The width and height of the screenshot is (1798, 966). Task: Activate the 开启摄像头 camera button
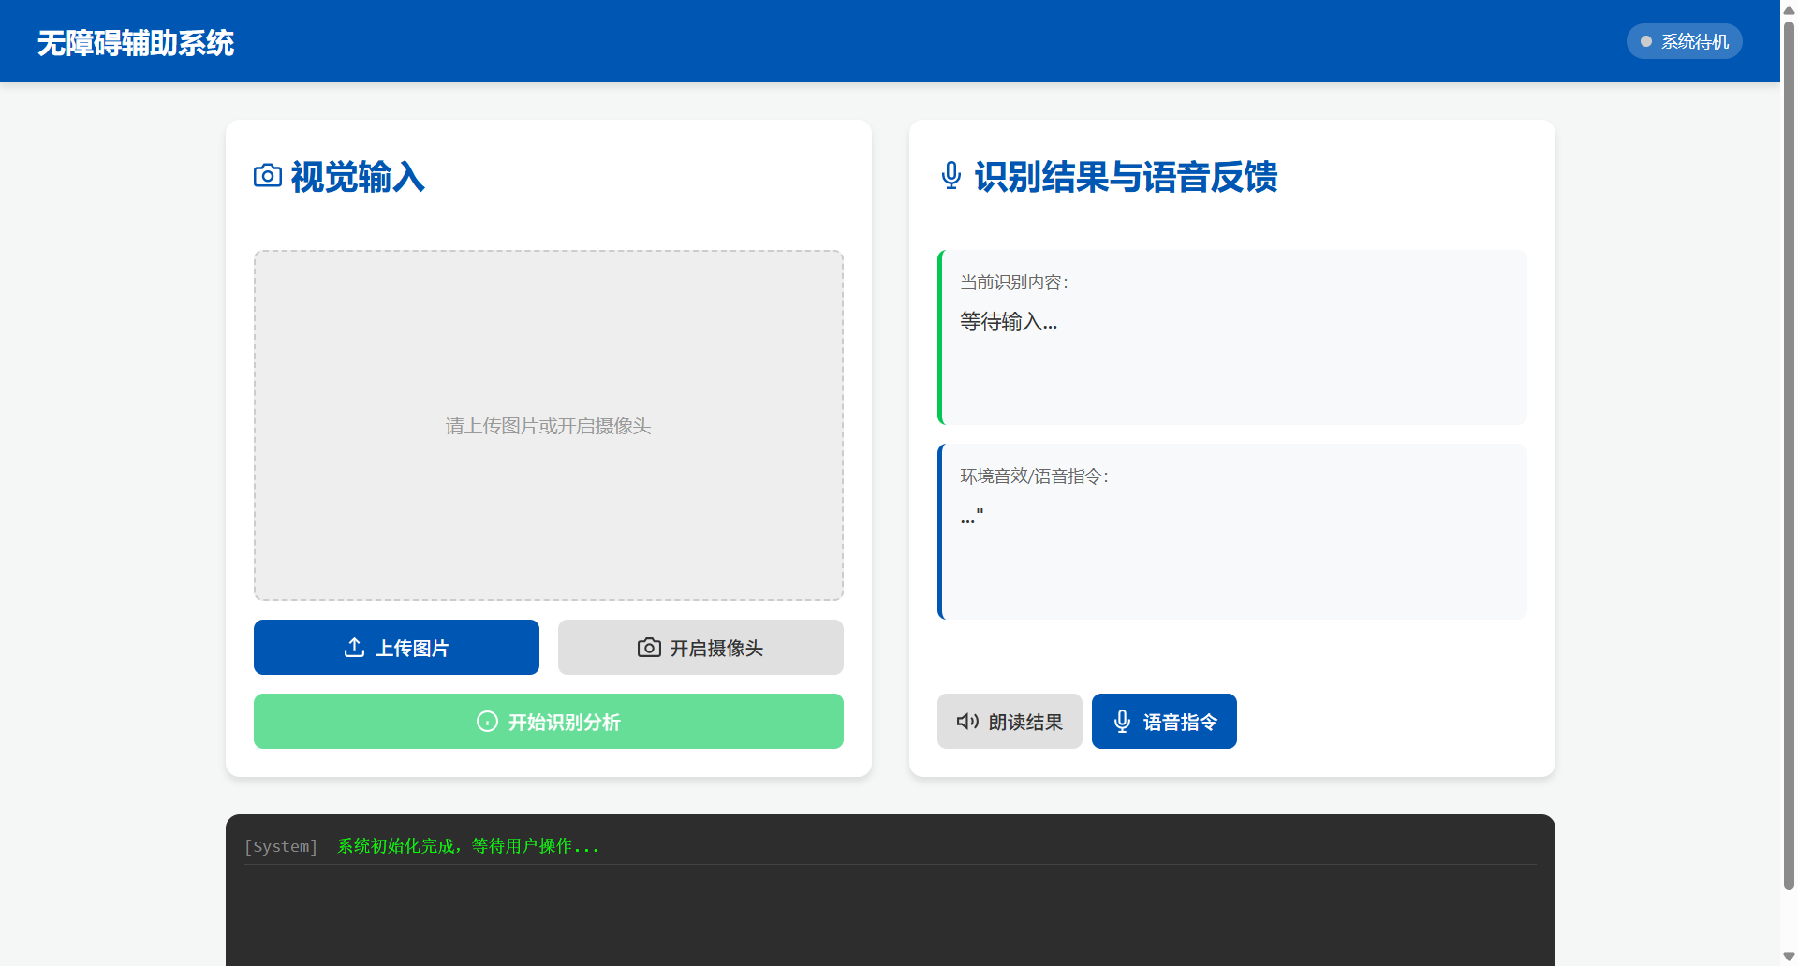[700, 647]
